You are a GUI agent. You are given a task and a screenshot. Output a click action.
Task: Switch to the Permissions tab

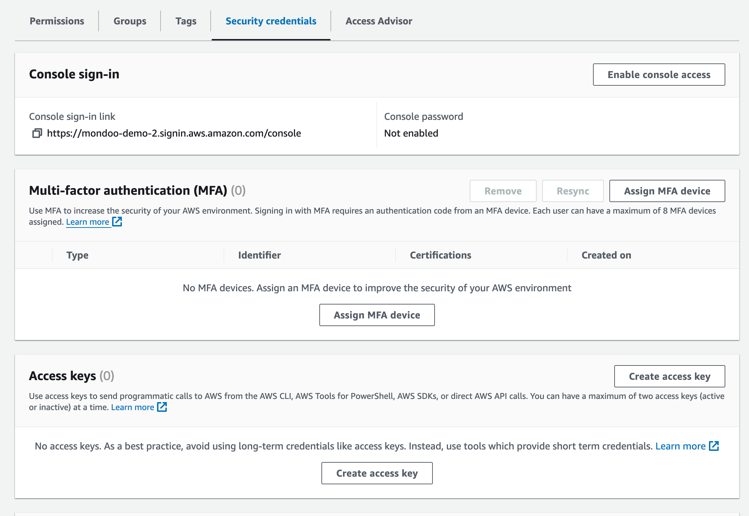pyautogui.click(x=56, y=21)
